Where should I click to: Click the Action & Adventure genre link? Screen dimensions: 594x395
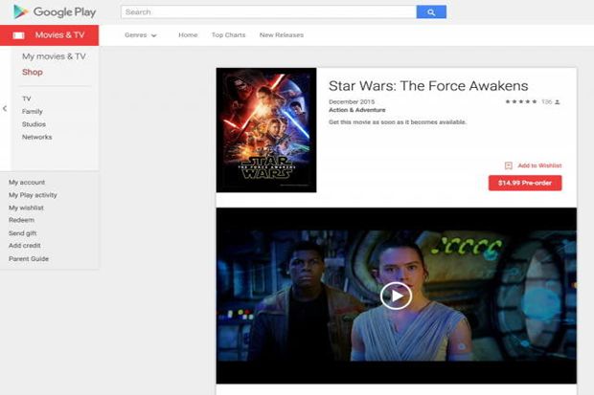point(356,110)
